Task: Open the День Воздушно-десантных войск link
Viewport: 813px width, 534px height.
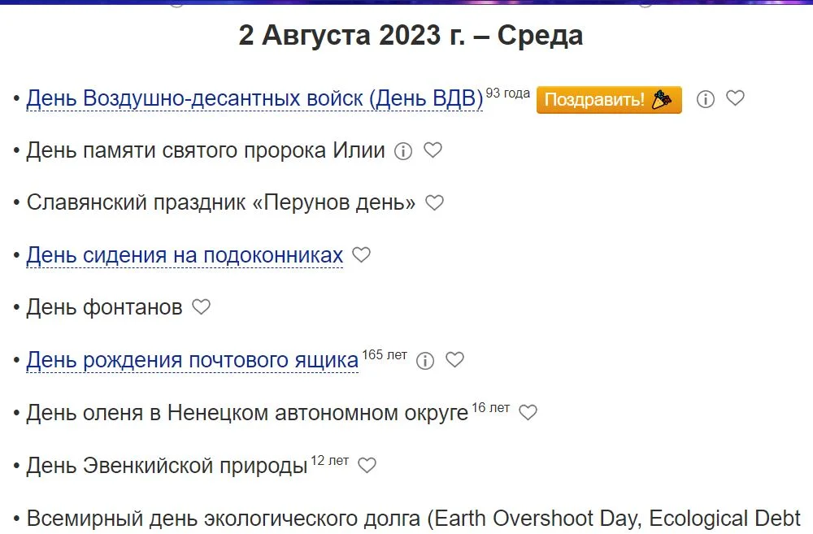Action: pyautogui.click(x=252, y=96)
